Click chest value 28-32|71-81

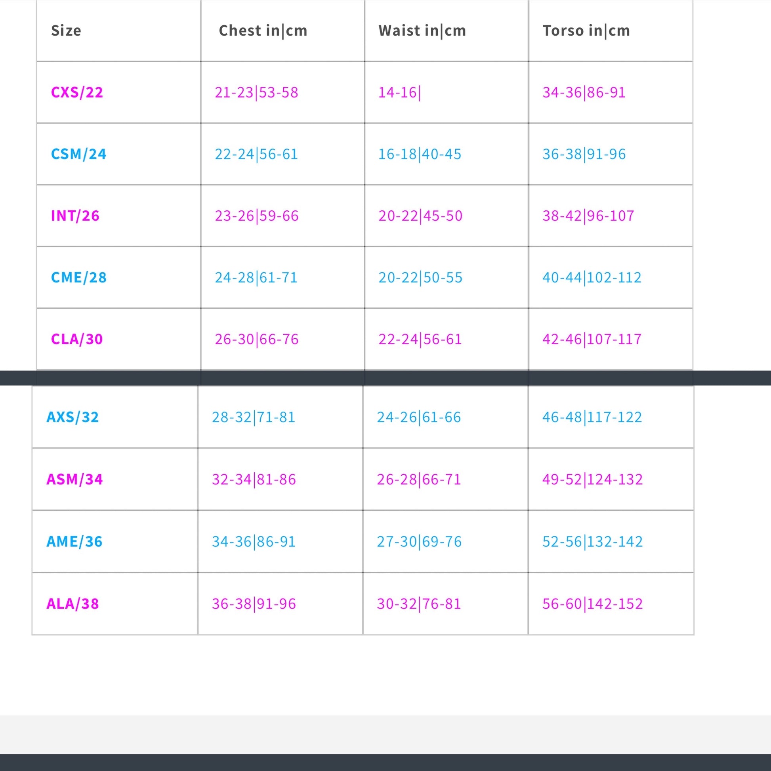tap(254, 417)
